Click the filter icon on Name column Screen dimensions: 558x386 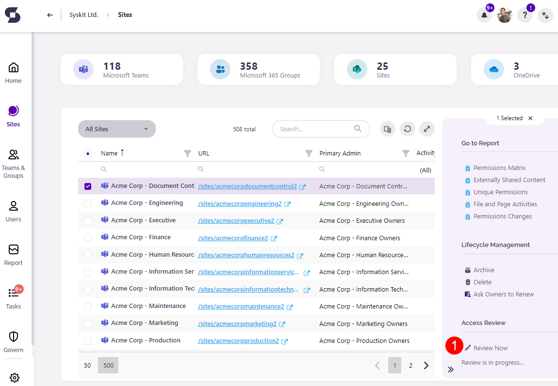(188, 154)
